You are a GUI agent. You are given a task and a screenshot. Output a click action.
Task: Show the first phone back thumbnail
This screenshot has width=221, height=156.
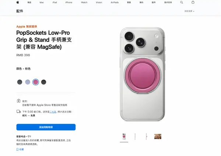point(124,136)
